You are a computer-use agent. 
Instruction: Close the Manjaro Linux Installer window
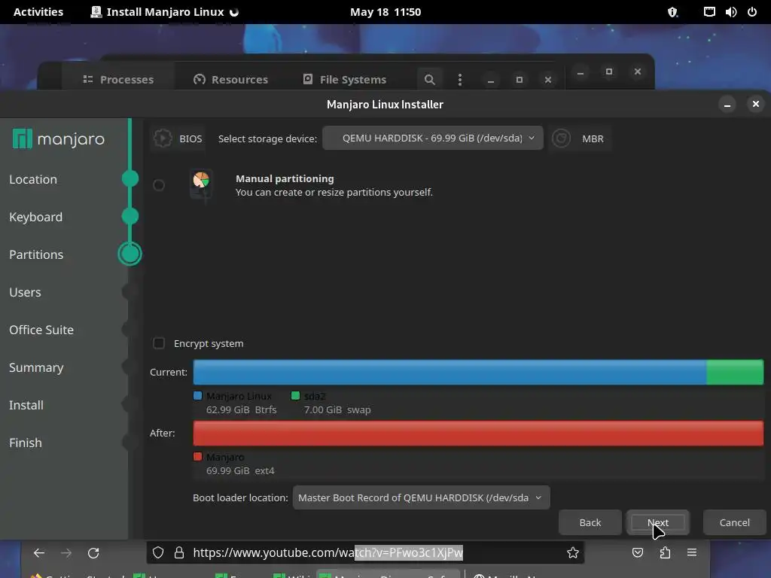pyautogui.click(x=756, y=104)
